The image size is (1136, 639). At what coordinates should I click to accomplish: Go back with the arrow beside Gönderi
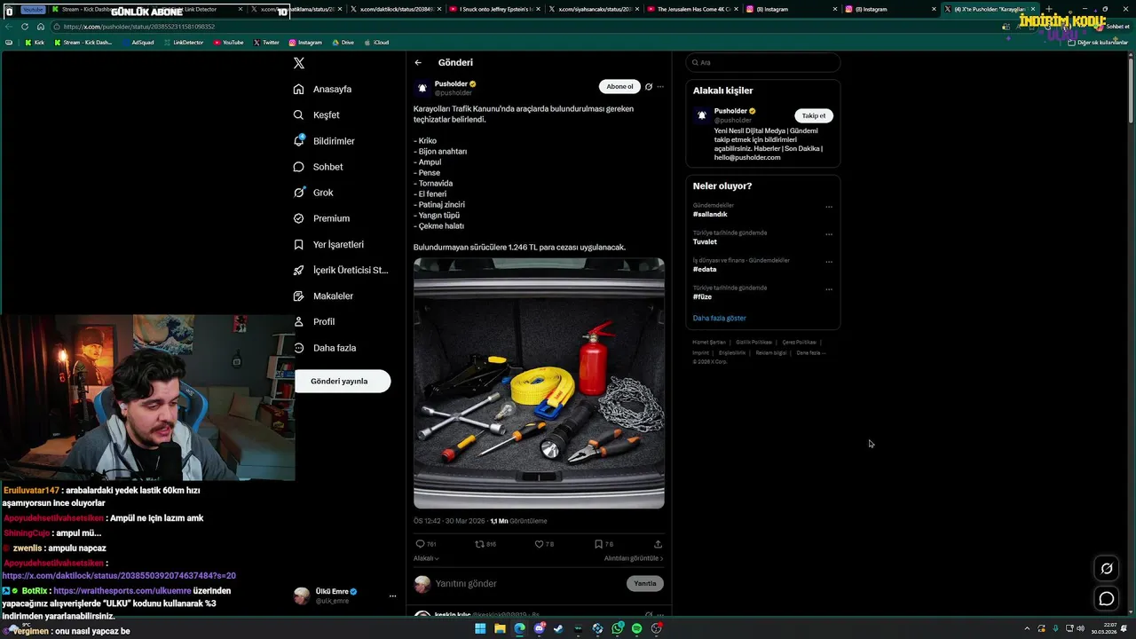click(418, 62)
